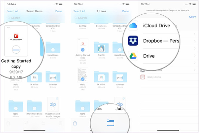Screen dimensions: 199x133
Task: Select Hazel Rules folder circle on 2 Items screen
Action: pyautogui.click(x=120, y=50)
